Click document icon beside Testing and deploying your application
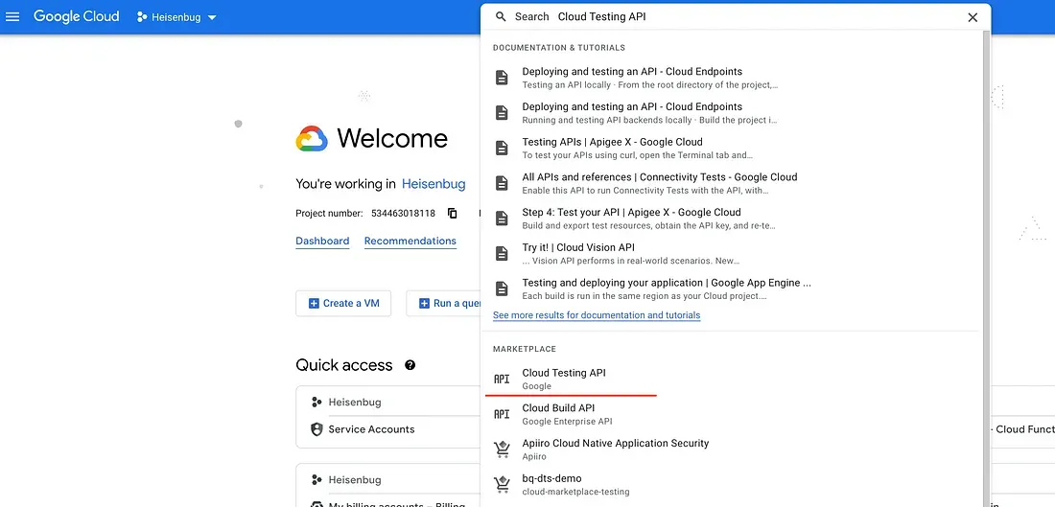The width and height of the screenshot is (1055, 507). tap(502, 288)
